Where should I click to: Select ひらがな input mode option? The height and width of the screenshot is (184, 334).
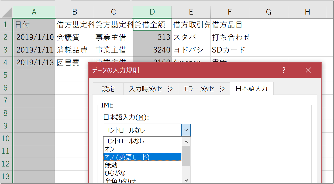click(143, 173)
